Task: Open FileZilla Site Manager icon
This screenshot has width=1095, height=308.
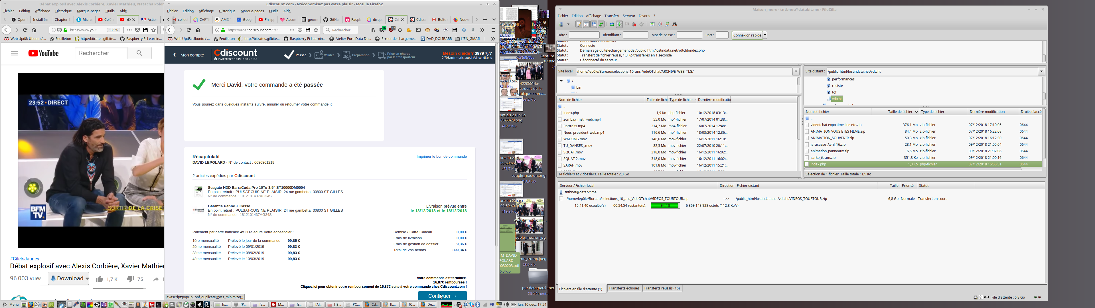Action: tap(561, 24)
